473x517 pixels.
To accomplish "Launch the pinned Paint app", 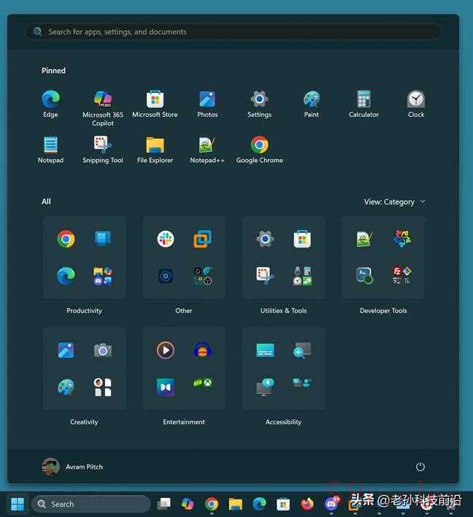I will [x=312, y=104].
